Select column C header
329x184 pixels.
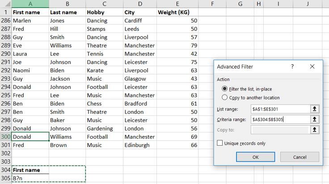104,4
